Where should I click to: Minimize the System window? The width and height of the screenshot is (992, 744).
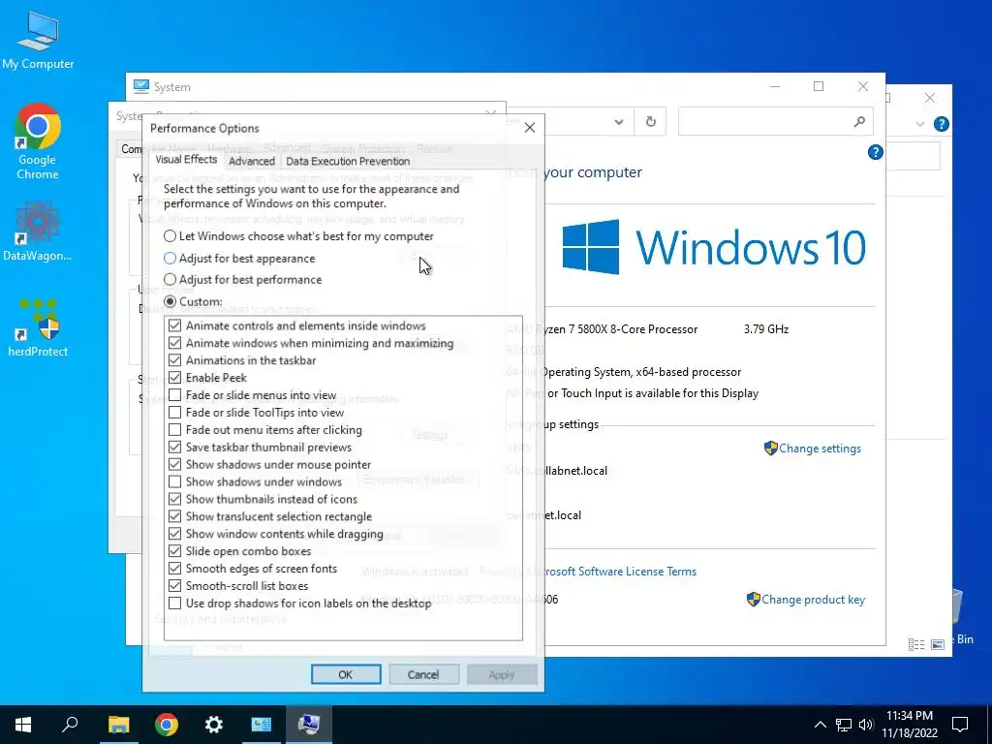tap(775, 86)
